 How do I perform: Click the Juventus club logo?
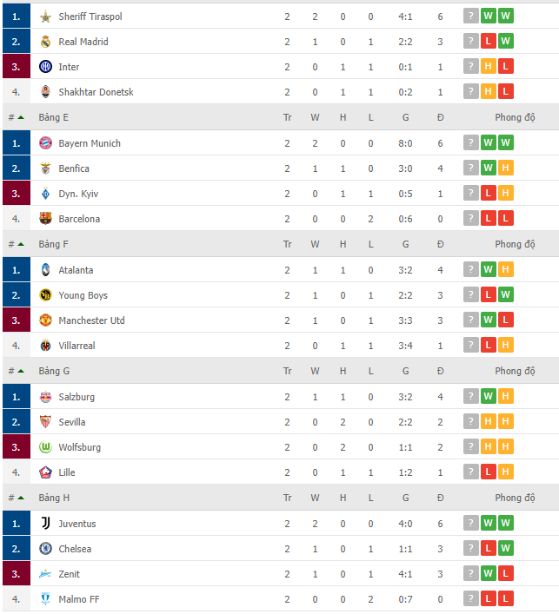(x=45, y=523)
